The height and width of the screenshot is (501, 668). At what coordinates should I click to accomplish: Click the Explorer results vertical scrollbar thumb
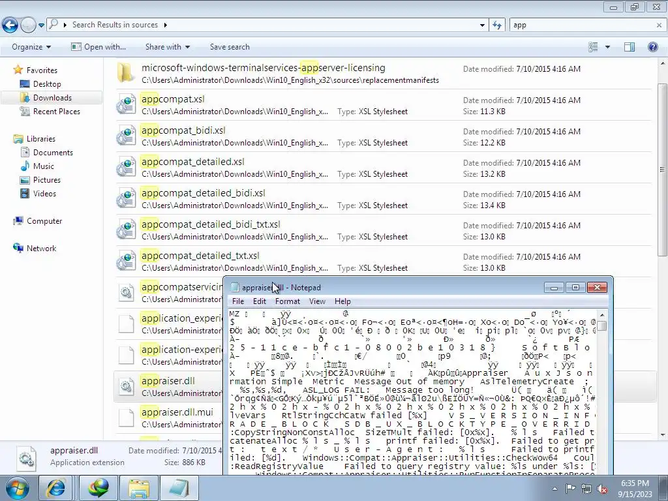(662, 170)
